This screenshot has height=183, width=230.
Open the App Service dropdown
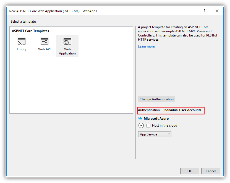[x=155, y=134]
